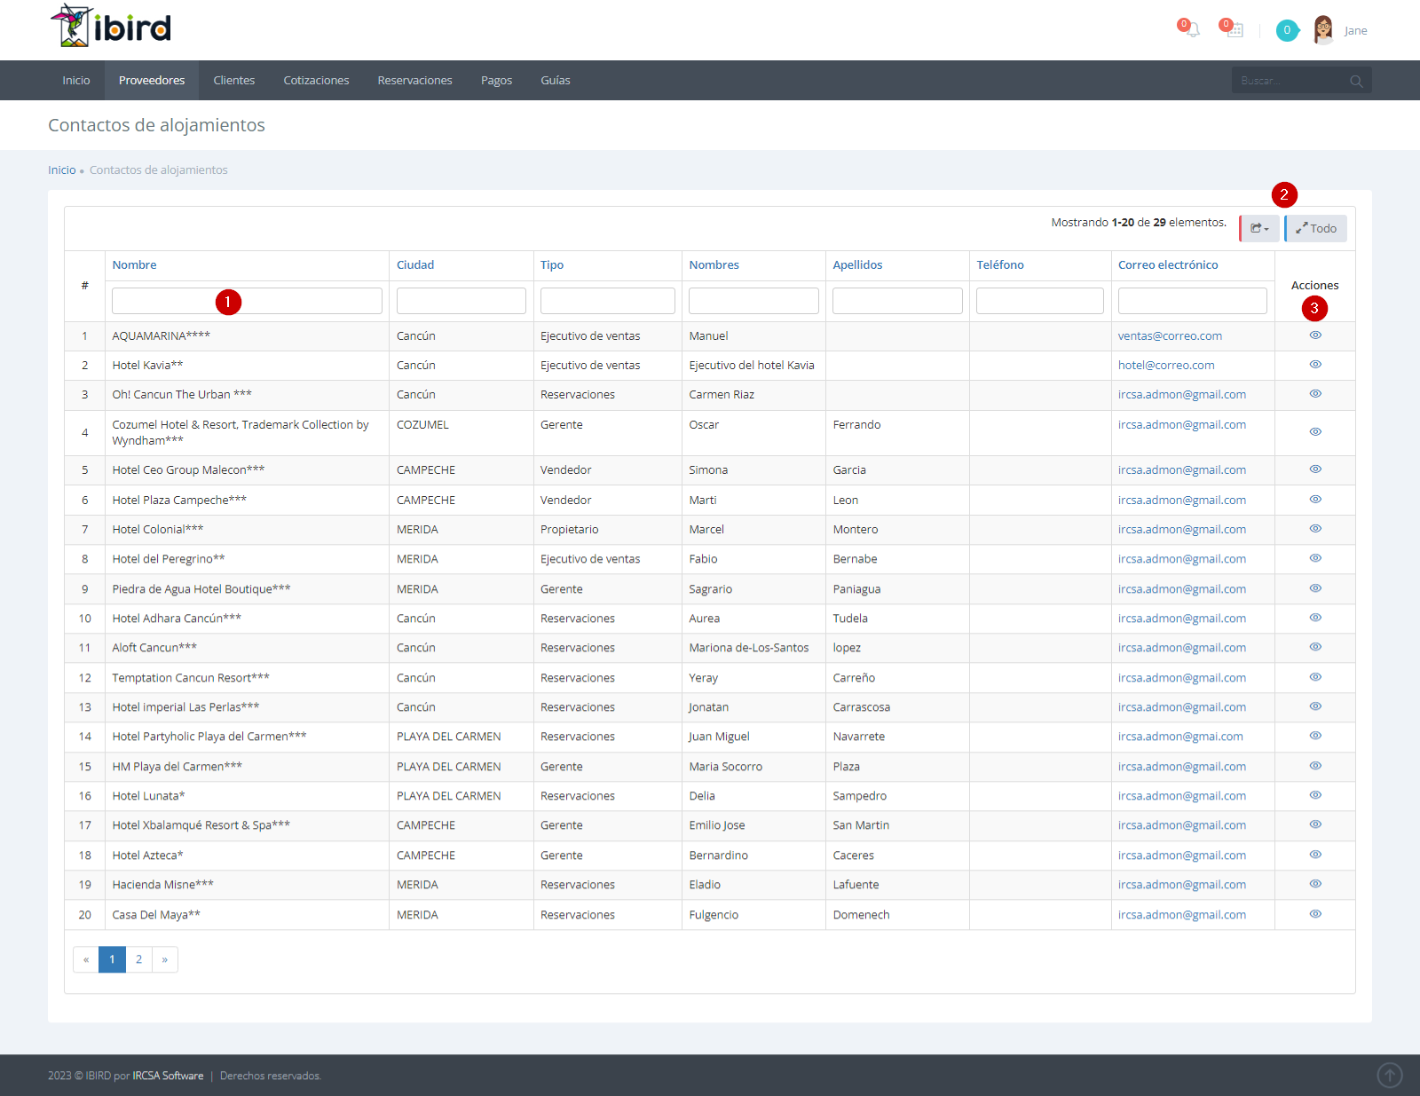View Hotel Colonial*** contact

coord(1315,529)
